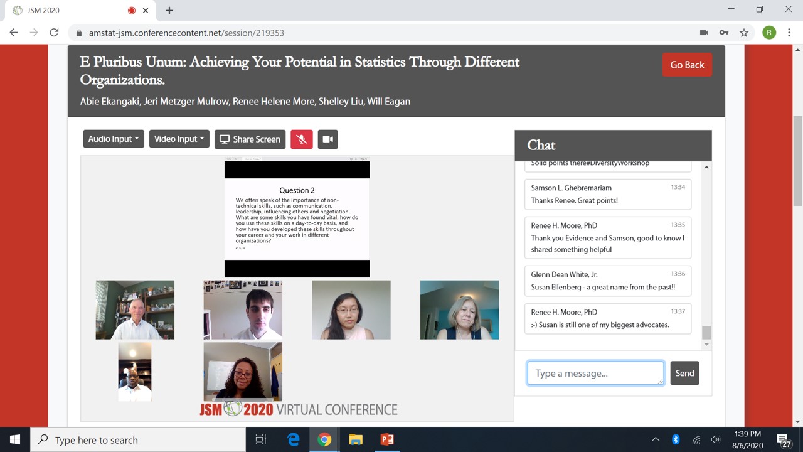Click the saved password key icon
Image resolution: width=803 pixels, height=452 pixels.
click(723, 33)
